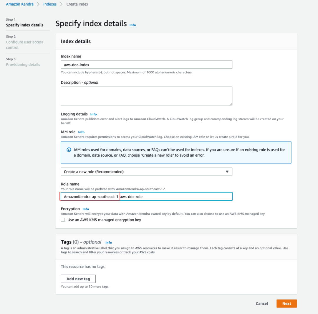Image resolution: width=318 pixels, height=314 pixels.
Task: Click the Index details section header
Action: click(x=76, y=42)
